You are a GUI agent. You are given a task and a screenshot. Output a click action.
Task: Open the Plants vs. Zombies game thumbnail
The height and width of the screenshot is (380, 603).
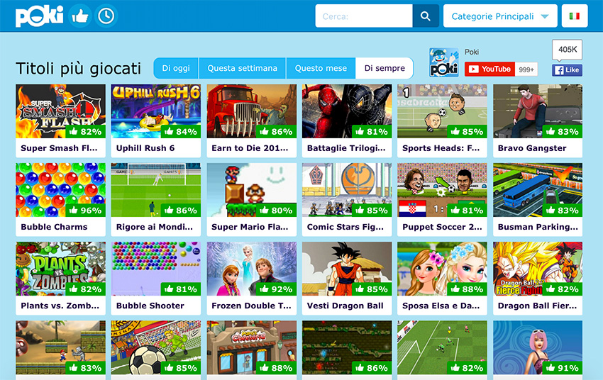(60, 269)
